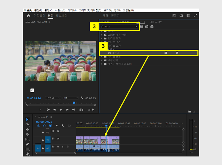The image size is (222, 165).
Task: Open Program monitor panel menu
Action: 49,22
